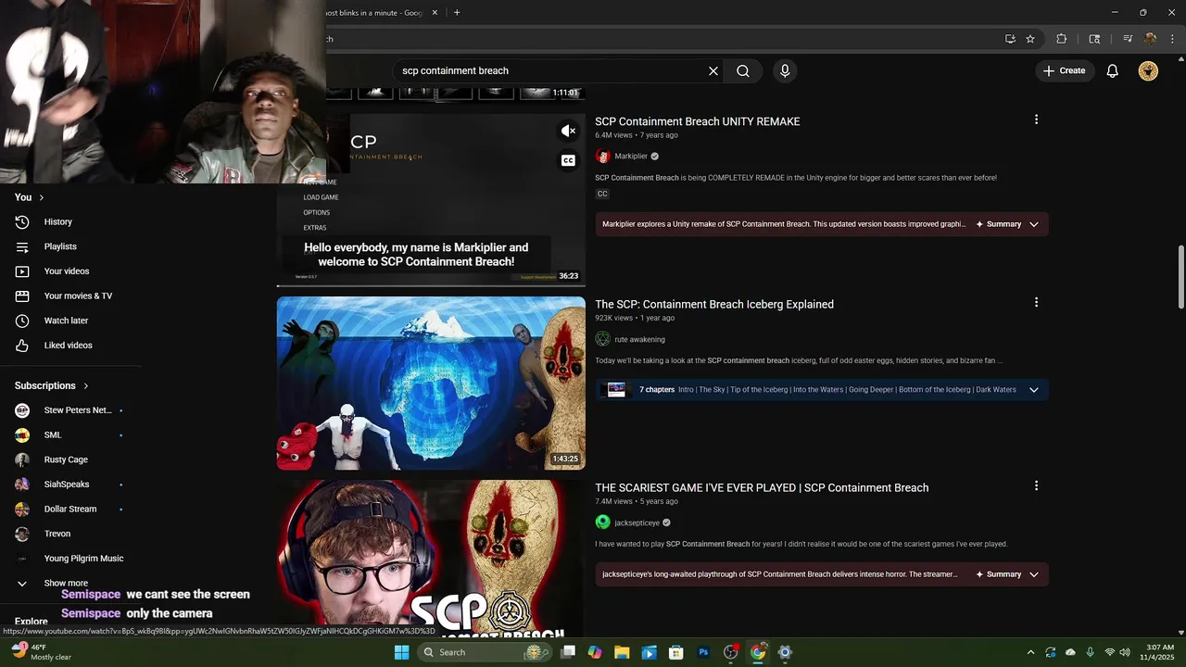Open SiahSpeaks subscription channel
1186x667 pixels.
pos(67,485)
